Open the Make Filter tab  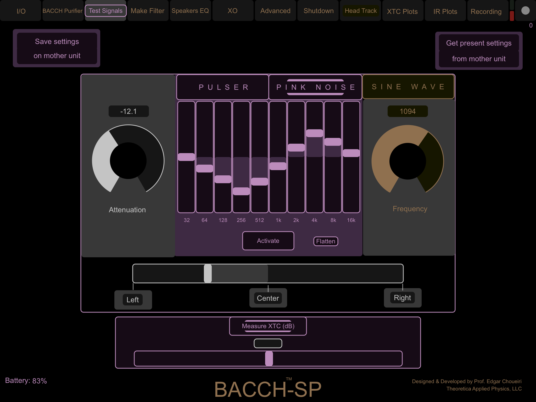(x=148, y=11)
